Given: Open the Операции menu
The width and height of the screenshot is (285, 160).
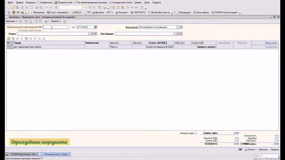Looking at the screenshot, I should 30,3.
